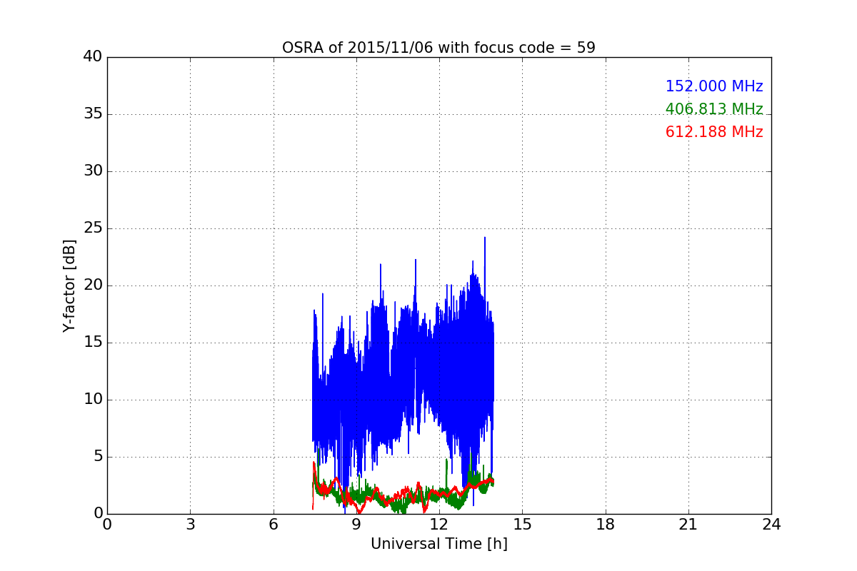Click the x-axis tick label 12
Image resolution: width=857 pixels, height=571 pixels.
coord(439,525)
